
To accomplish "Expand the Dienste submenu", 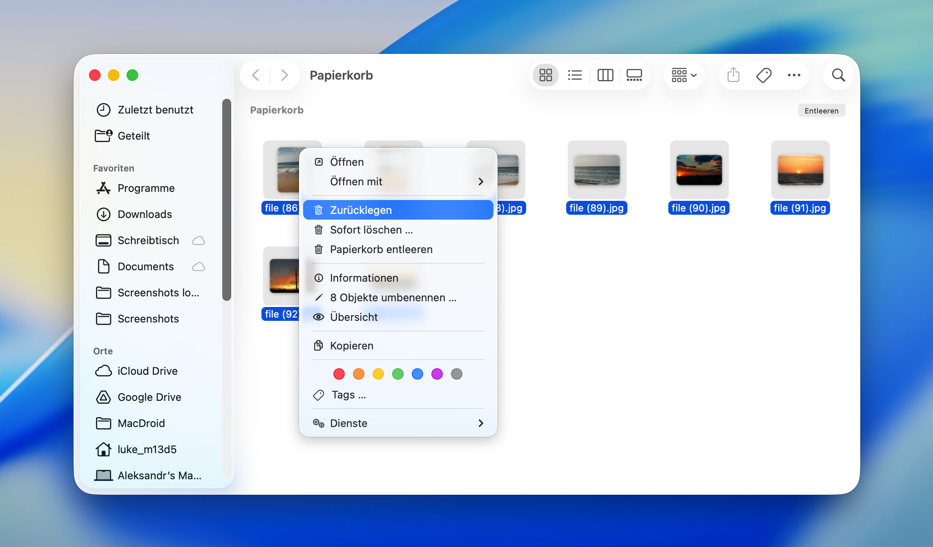I will tap(398, 423).
